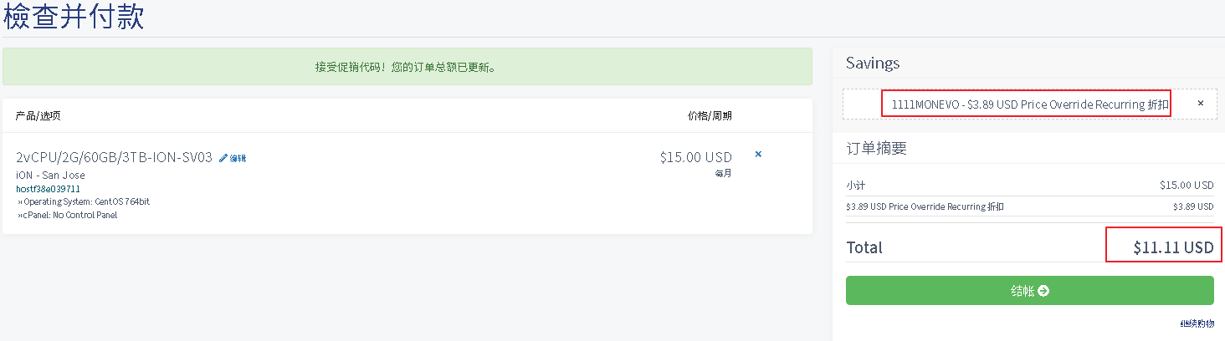Click the pencil edit icon beside the product name
The width and height of the screenshot is (1225, 341).
pyautogui.click(x=223, y=158)
